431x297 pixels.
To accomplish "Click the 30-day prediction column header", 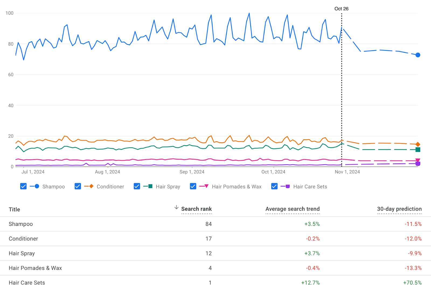I will point(399,209).
